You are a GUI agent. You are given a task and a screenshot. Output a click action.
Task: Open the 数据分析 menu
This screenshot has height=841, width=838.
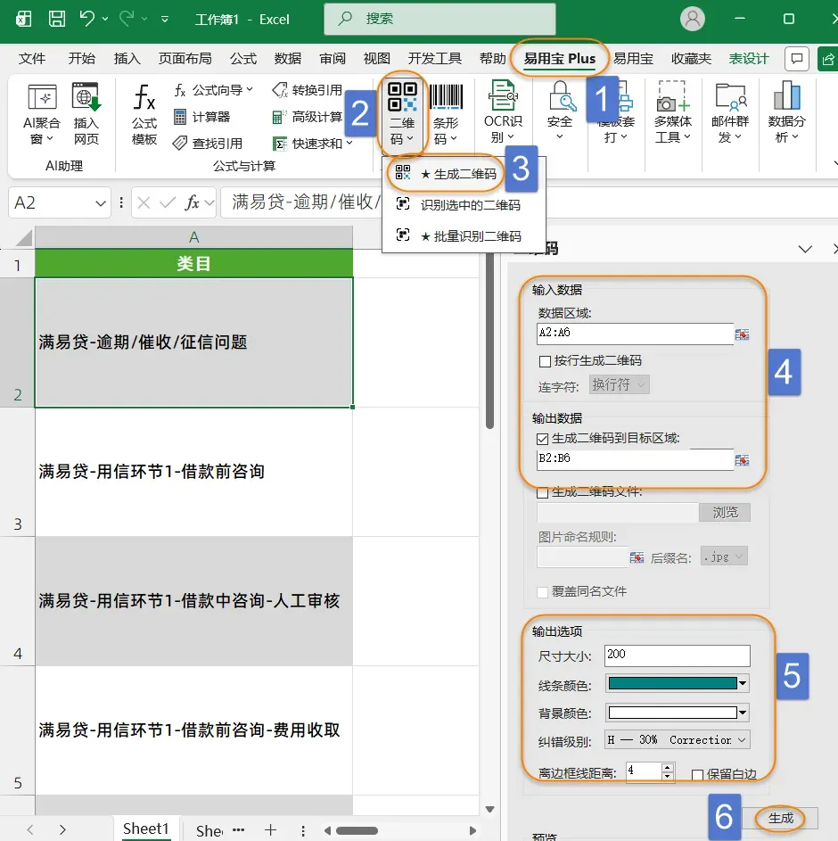[786, 111]
